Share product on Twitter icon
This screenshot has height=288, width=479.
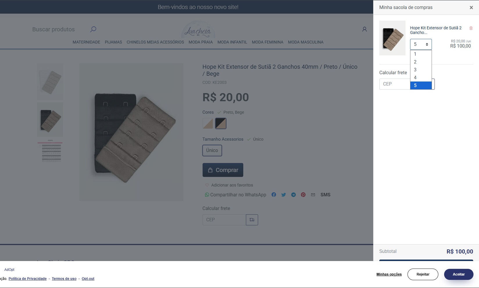[x=284, y=195]
